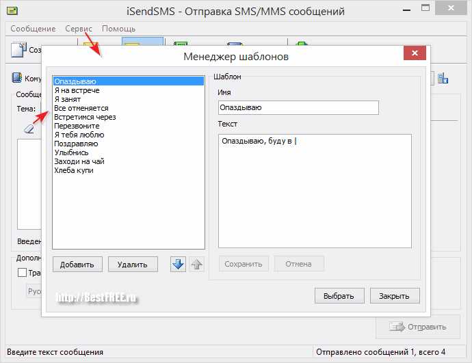Select the 'Я занят' template
Screen dimensions: 472x363
129,99
